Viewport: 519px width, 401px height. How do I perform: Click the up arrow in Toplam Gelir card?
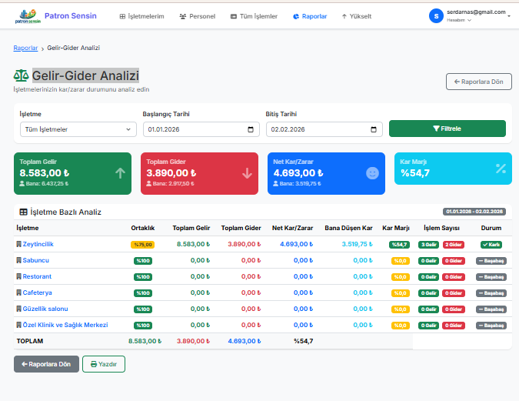click(120, 173)
